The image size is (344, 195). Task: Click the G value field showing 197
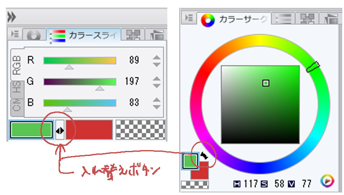coord(132,81)
